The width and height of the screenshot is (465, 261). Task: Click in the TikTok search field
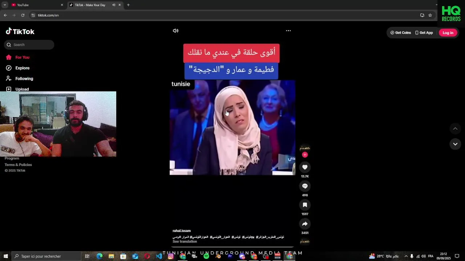pyautogui.click(x=29, y=45)
